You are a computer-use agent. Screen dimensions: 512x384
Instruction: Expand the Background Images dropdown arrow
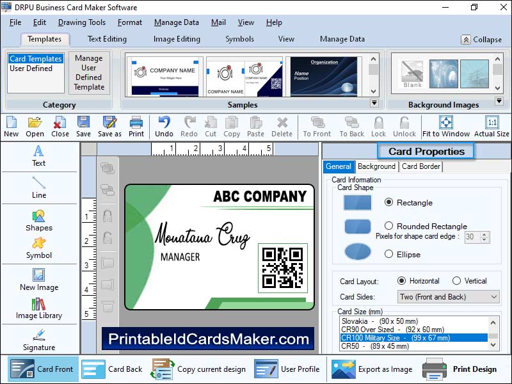(499, 101)
